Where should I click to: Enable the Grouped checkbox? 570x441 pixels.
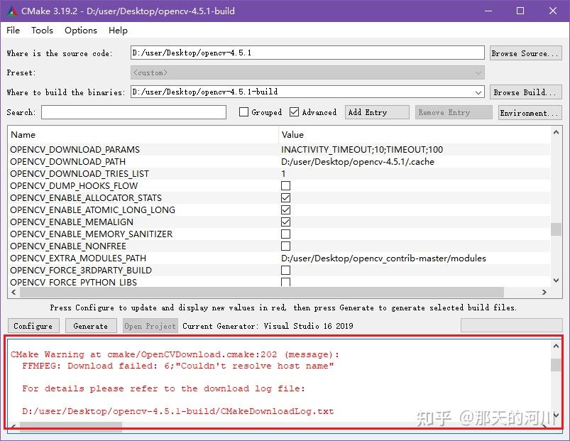(243, 111)
